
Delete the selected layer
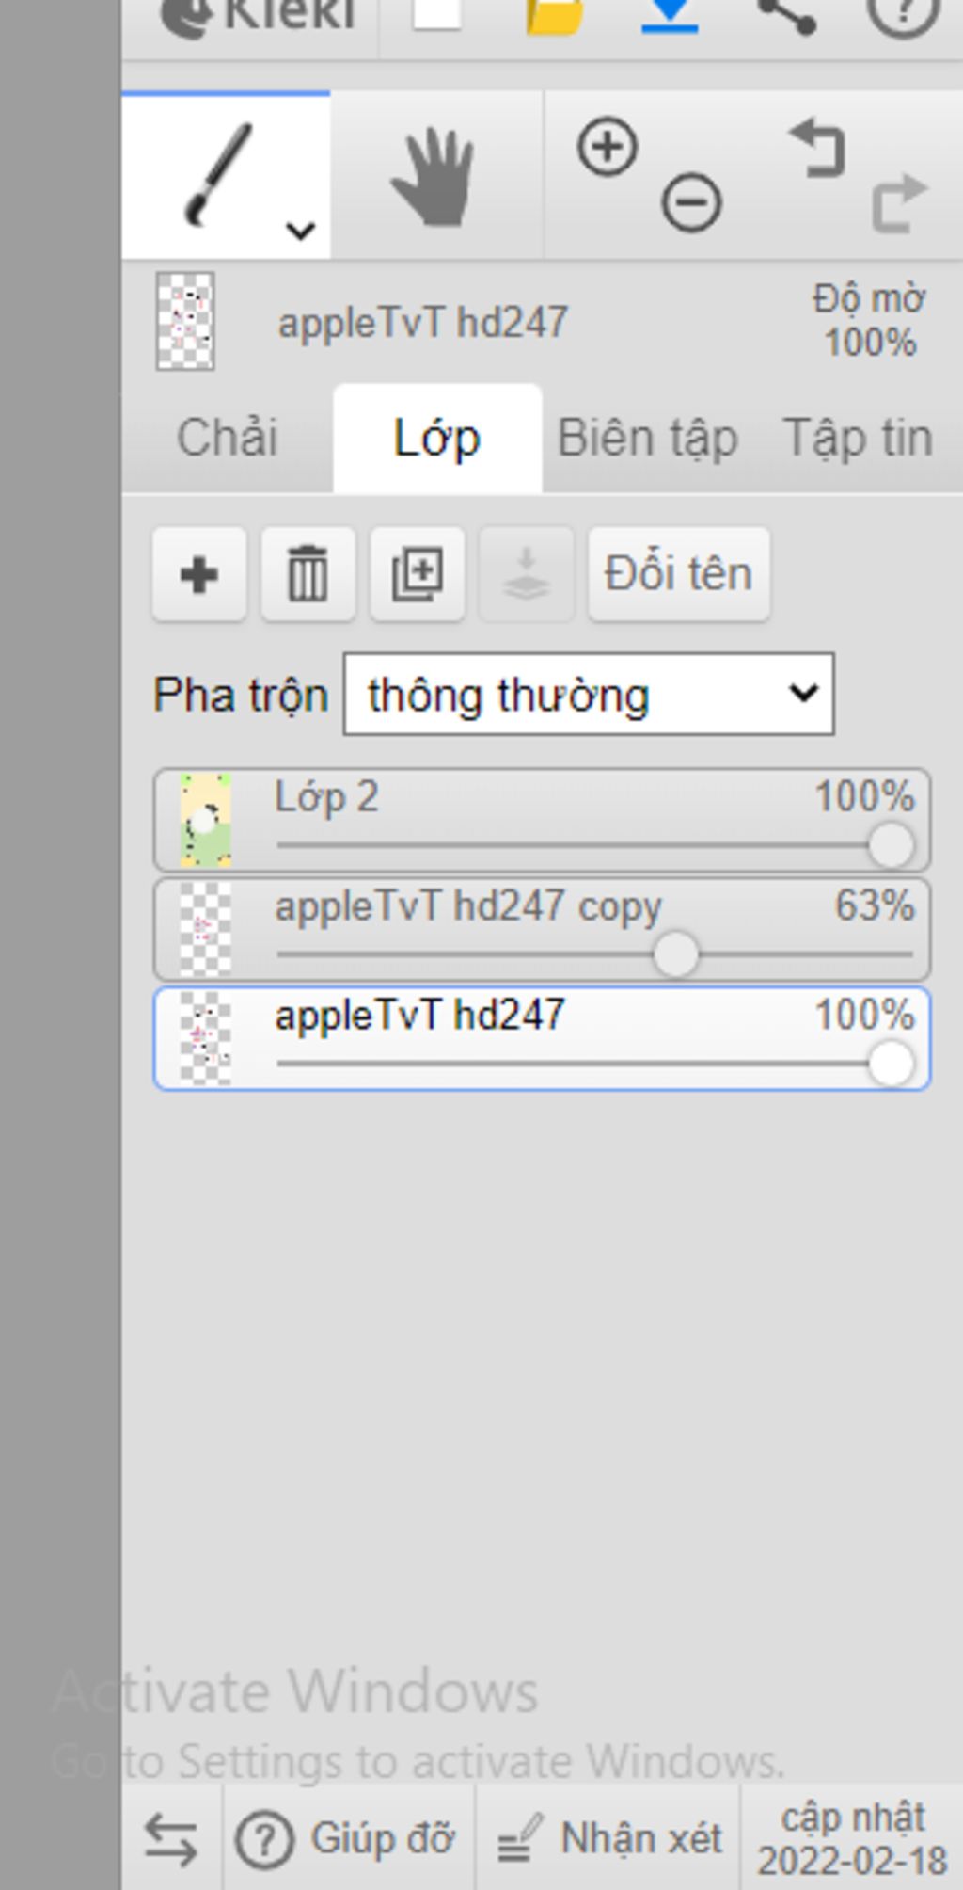click(308, 574)
